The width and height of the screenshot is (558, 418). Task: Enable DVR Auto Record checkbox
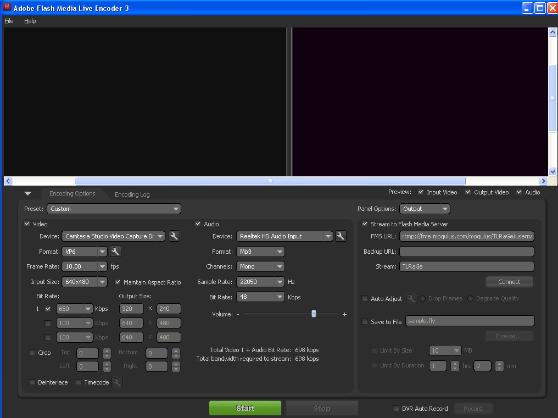(396, 408)
